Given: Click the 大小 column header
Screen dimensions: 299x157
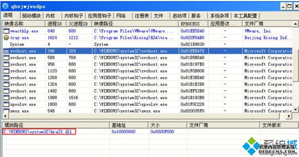Looking at the screenshot, I should tap(168, 125).
